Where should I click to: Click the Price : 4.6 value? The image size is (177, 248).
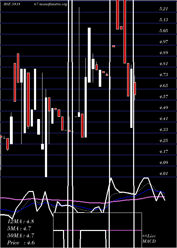[x=21, y=243]
